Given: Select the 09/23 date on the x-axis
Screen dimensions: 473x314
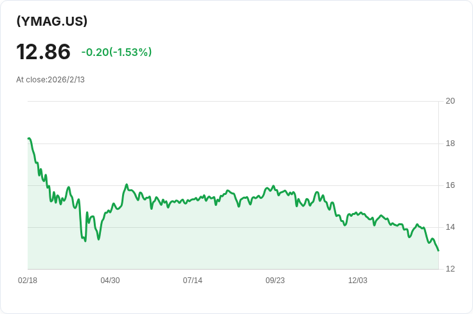Looking at the screenshot, I should tap(275, 281).
